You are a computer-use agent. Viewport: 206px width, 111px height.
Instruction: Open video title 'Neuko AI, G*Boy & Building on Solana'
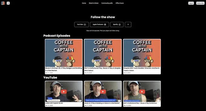[x=102, y=103]
